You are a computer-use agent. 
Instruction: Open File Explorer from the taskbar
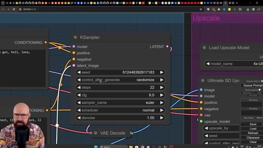131,147
